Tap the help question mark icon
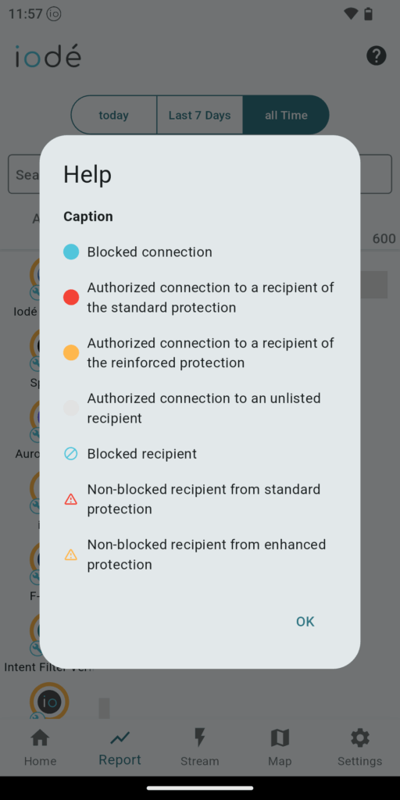This screenshot has height=800, width=400. click(376, 55)
